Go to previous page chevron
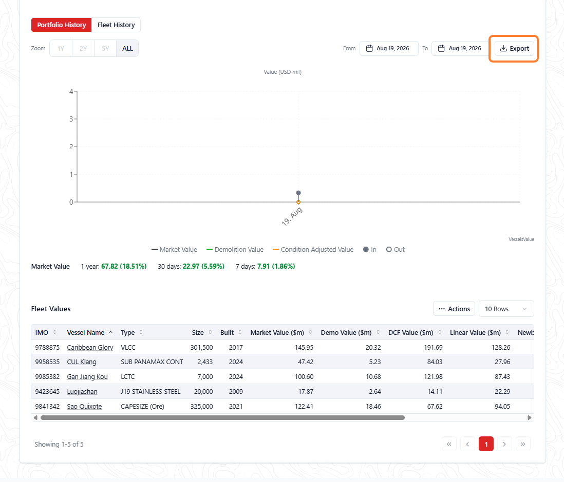564x482 pixels. [467, 444]
